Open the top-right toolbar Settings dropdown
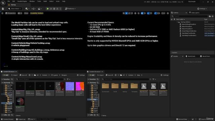The width and height of the screenshot is (215, 121). point(202,9)
